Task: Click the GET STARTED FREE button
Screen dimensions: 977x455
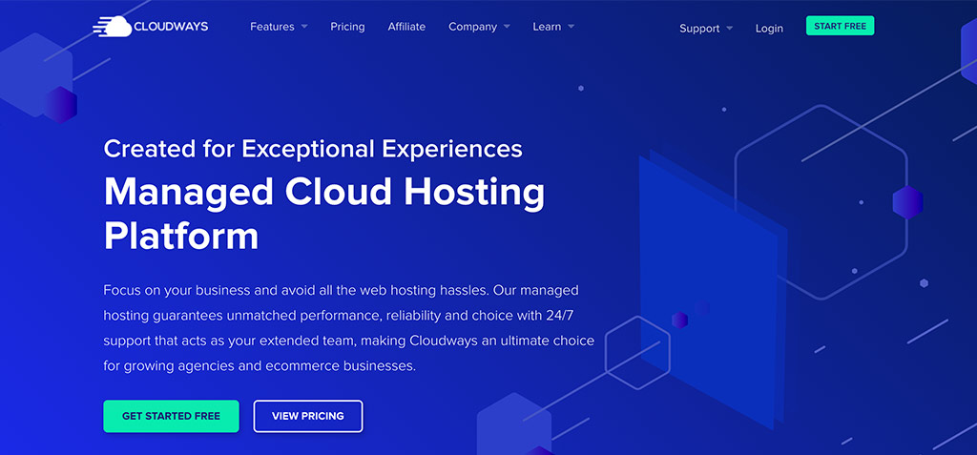Action: tap(171, 416)
